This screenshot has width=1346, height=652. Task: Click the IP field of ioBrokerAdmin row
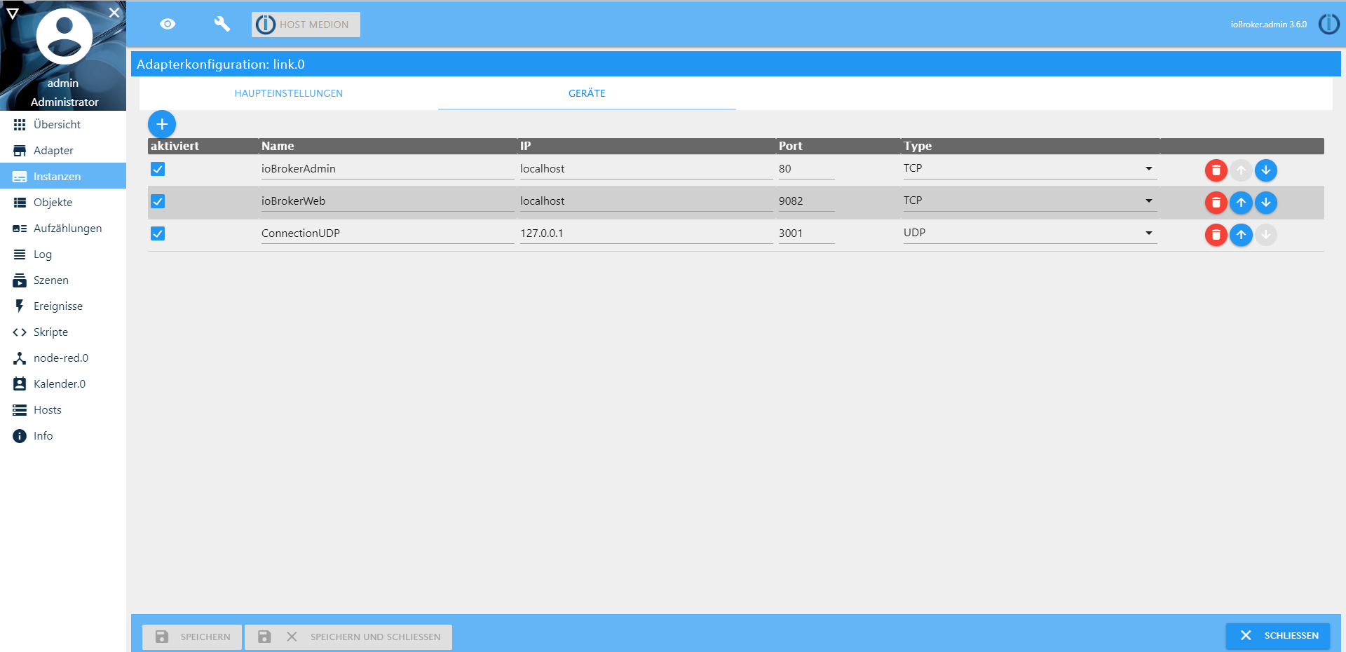(646, 169)
